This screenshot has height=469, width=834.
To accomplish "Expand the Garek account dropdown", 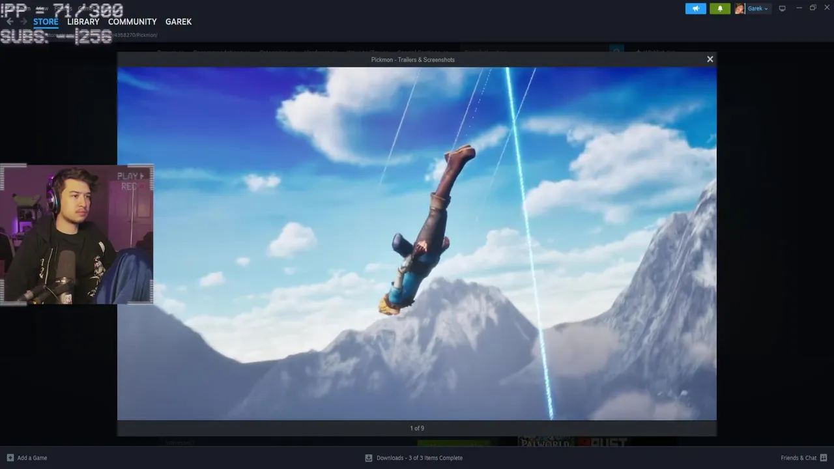I will point(758,8).
